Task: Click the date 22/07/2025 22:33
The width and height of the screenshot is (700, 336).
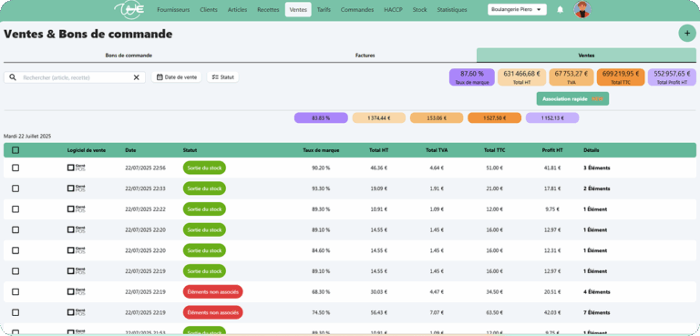Action: pos(145,188)
